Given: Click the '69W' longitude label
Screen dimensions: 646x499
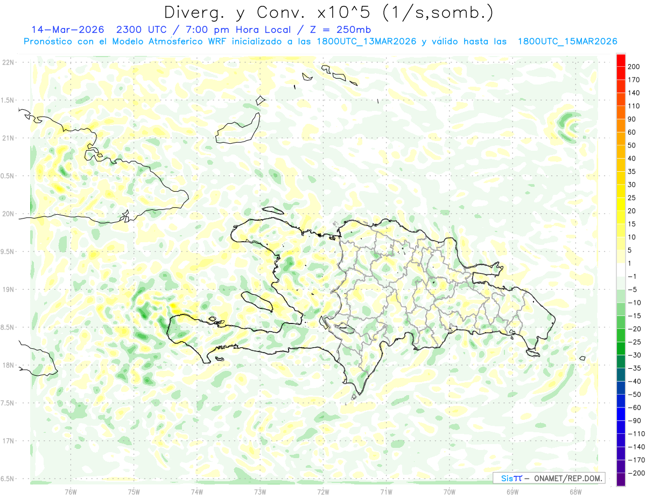Looking at the screenshot, I should tap(512, 491).
